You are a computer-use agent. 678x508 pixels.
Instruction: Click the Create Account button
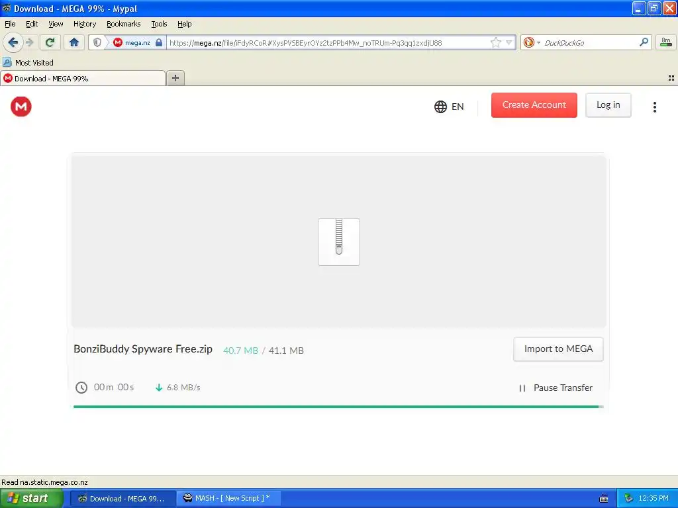tap(534, 105)
